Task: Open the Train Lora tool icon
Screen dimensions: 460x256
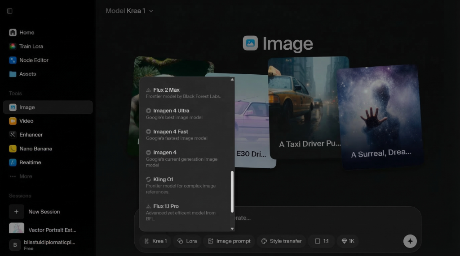Action: click(13, 46)
